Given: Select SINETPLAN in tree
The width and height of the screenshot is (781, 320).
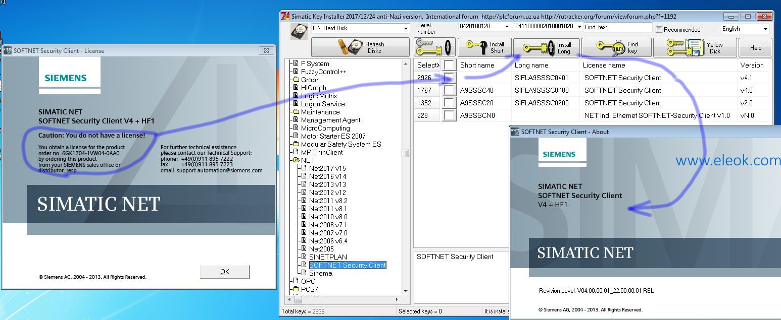Looking at the screenshot, I should tap(328, 257).
